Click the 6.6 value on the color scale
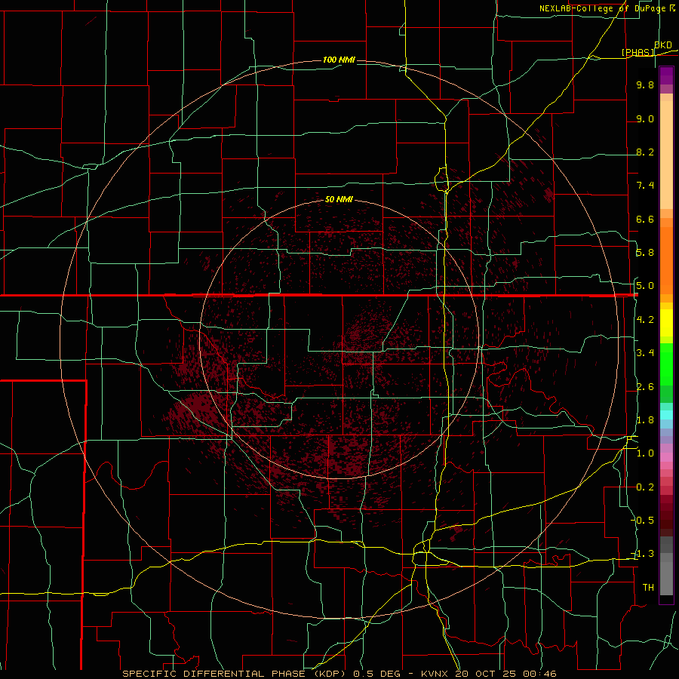 pyautogui.click(x=645, y=219)
